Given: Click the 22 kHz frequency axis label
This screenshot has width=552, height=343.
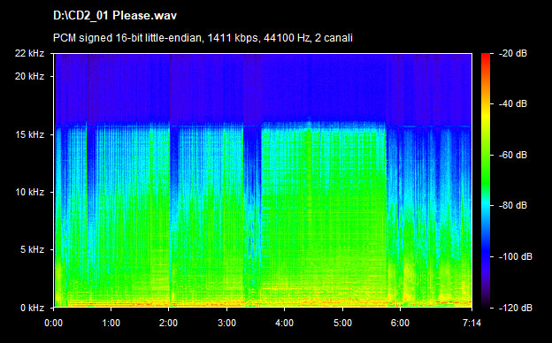Looking at the screenshot, I should (x=29, y=53).
